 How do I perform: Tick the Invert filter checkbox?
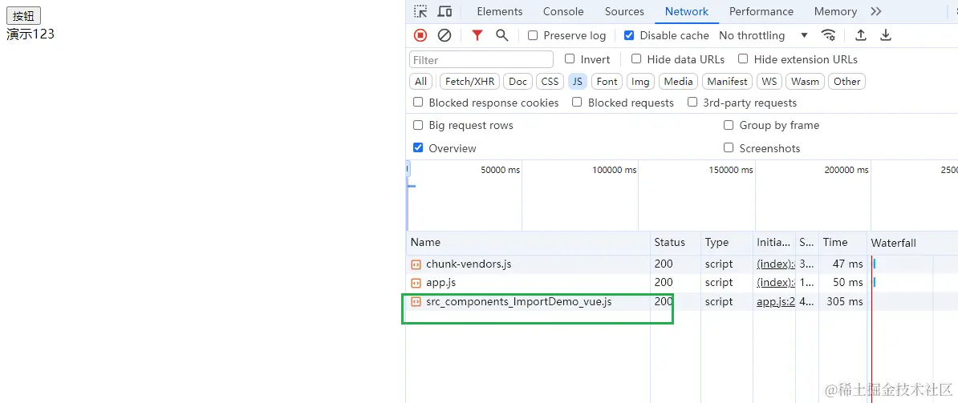pos(570,59)
